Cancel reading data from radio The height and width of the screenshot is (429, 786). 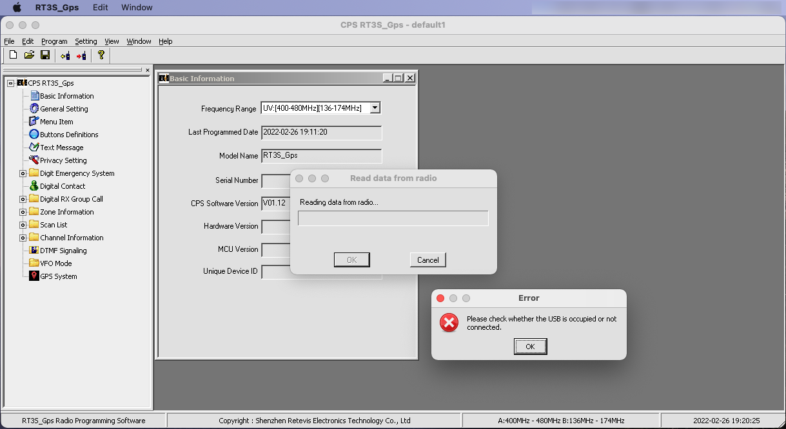pos(427,260)
